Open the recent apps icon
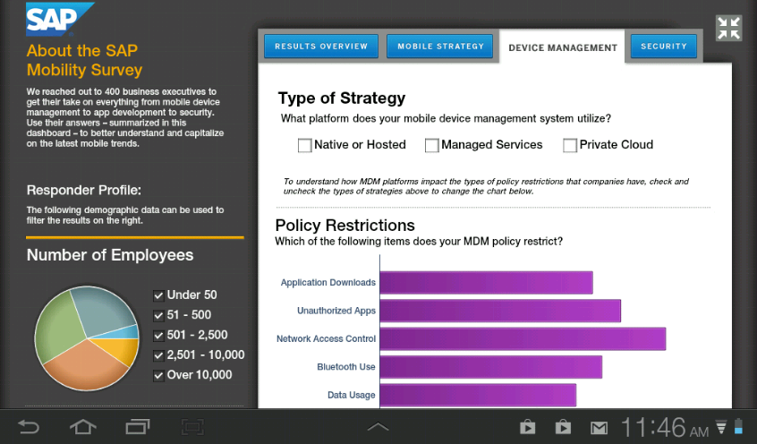Viewport: 757px width, 444px height. point(138,427)
